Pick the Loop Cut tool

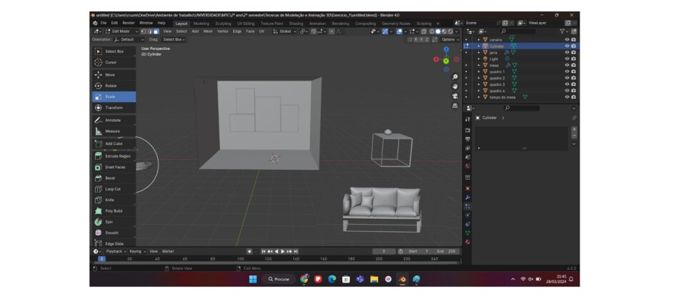(112, 189)
